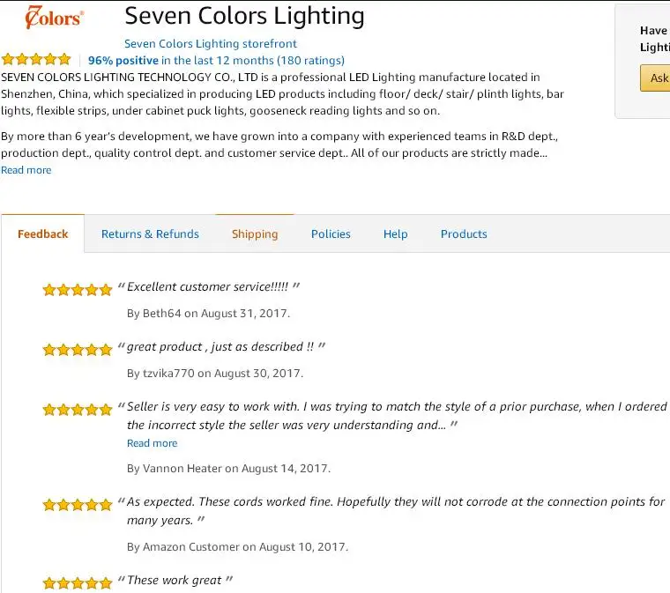Open the Shipping tab
Viewport: 670px width, 593px height.
point(255,233)
